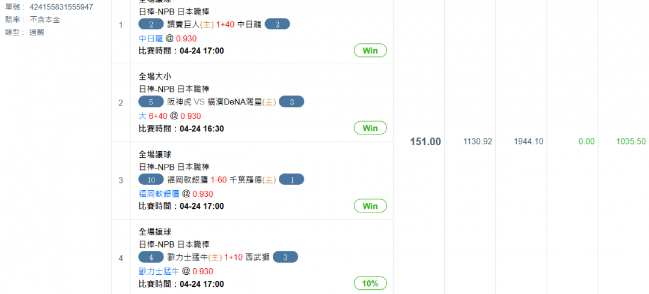Screen dimensions: 649x294
Task: Click the 大 6+40 over bet text
Action: click(x=153, y=116)
